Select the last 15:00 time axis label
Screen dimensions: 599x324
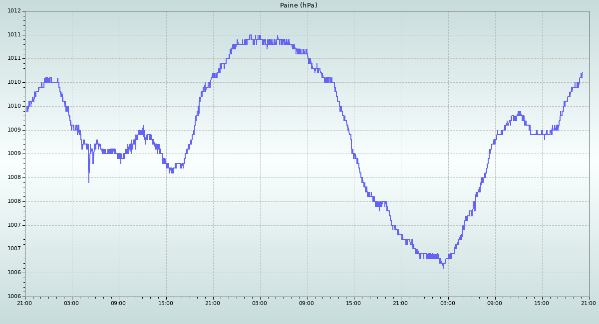542,303
